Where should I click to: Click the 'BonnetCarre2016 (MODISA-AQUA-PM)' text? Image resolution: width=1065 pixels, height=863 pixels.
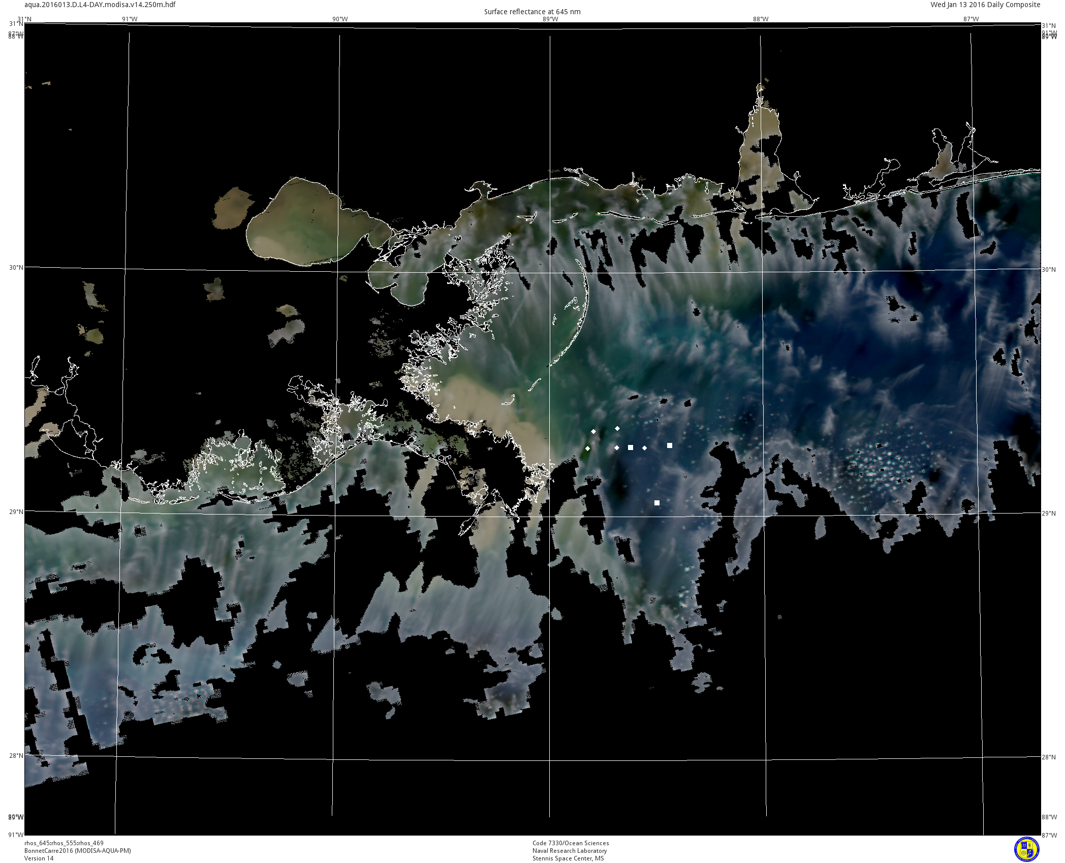78,851
